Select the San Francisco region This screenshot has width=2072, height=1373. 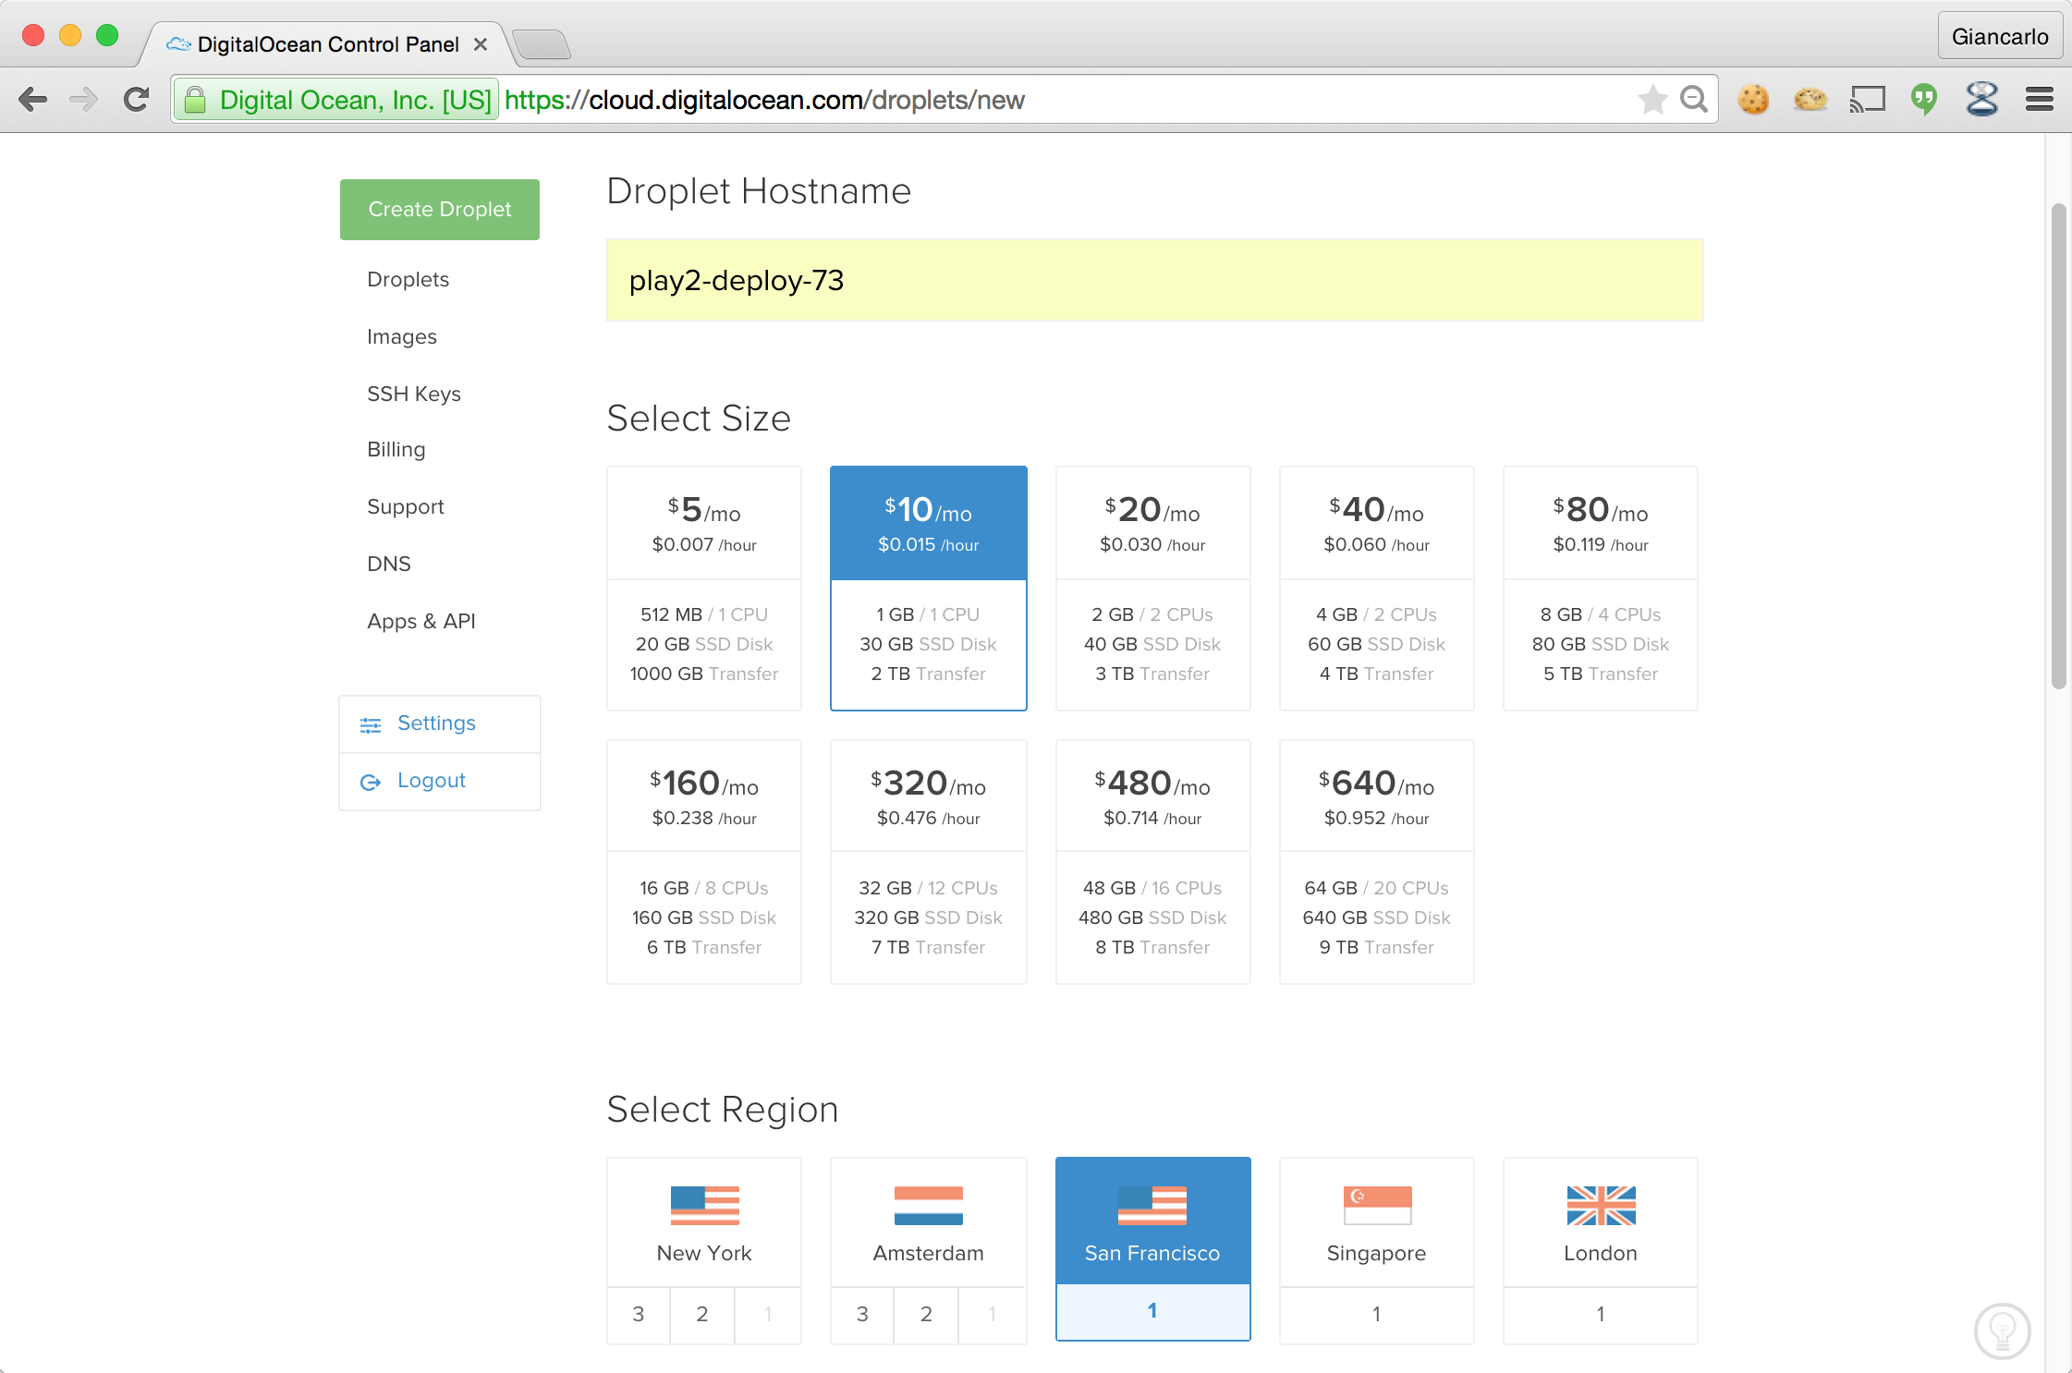pos(1152,1221)
